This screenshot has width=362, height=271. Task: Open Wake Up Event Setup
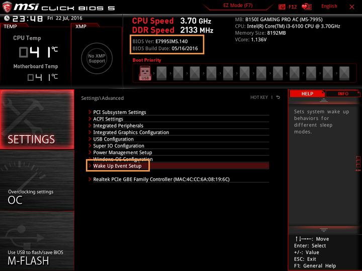[178, 166]
